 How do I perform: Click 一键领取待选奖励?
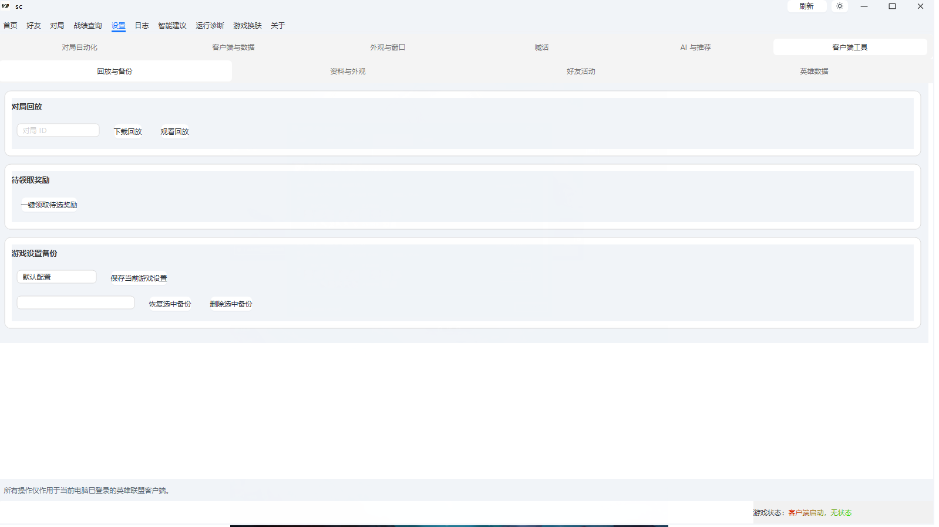[x=49, y=205]
